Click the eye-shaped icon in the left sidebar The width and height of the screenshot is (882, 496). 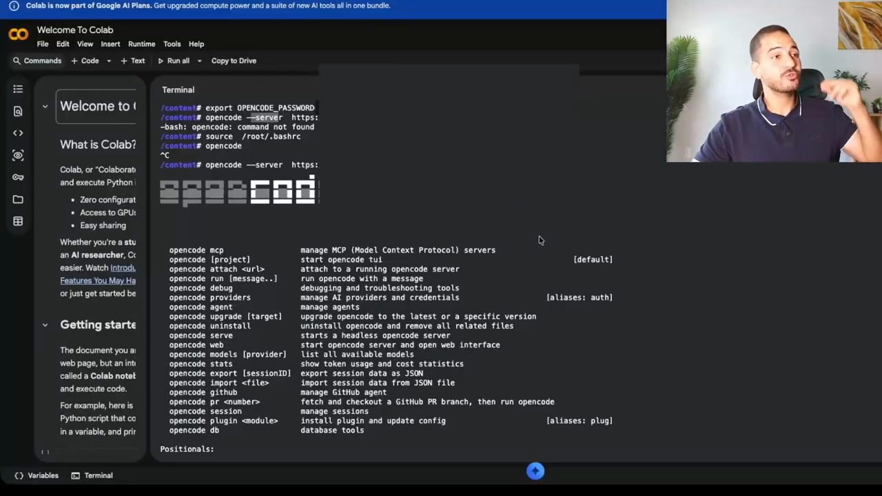click(18, 155)
